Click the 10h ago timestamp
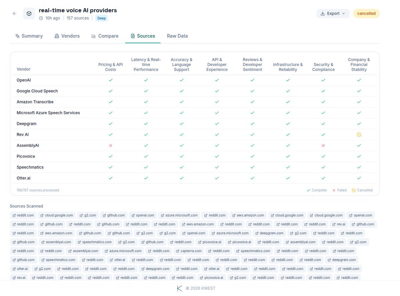The width and height of the screenshot is (400, 296). click(x=49, y=18)
